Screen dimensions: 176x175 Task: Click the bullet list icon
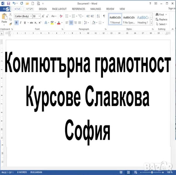pos(67,16)
